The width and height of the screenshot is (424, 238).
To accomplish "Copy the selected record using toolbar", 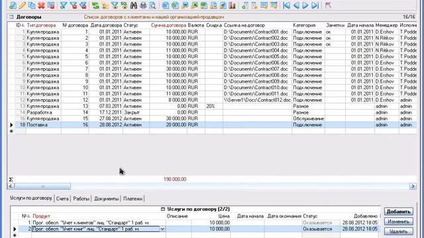I will tap(32, 5).
